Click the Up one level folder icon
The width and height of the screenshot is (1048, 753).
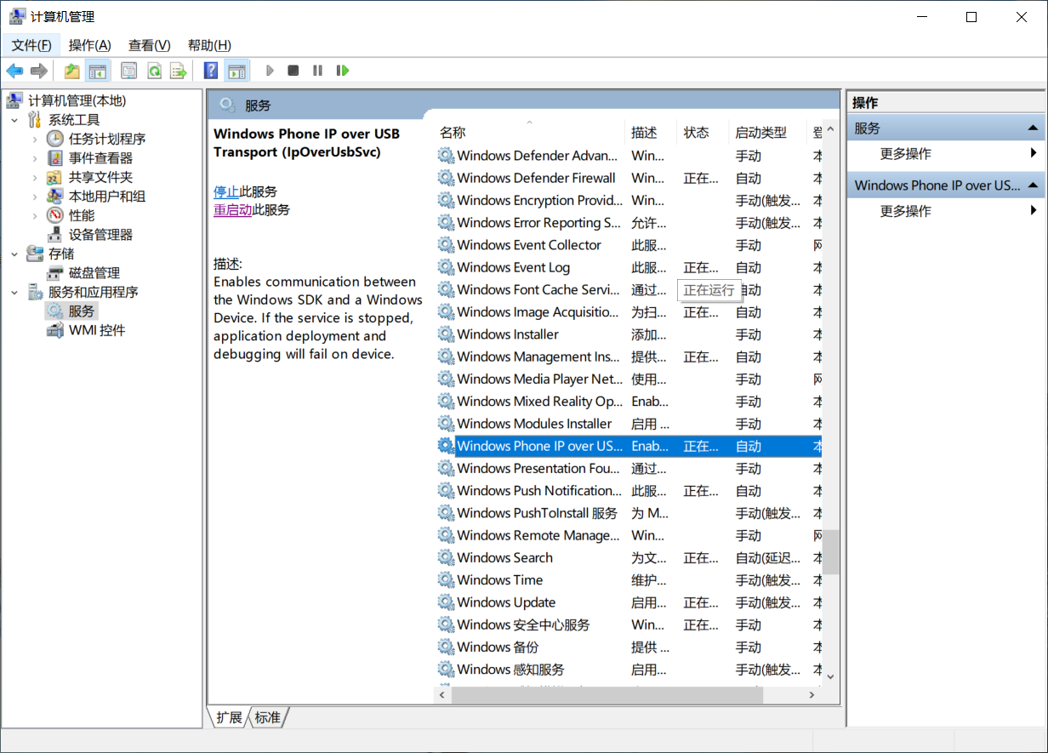coord(72,71)
